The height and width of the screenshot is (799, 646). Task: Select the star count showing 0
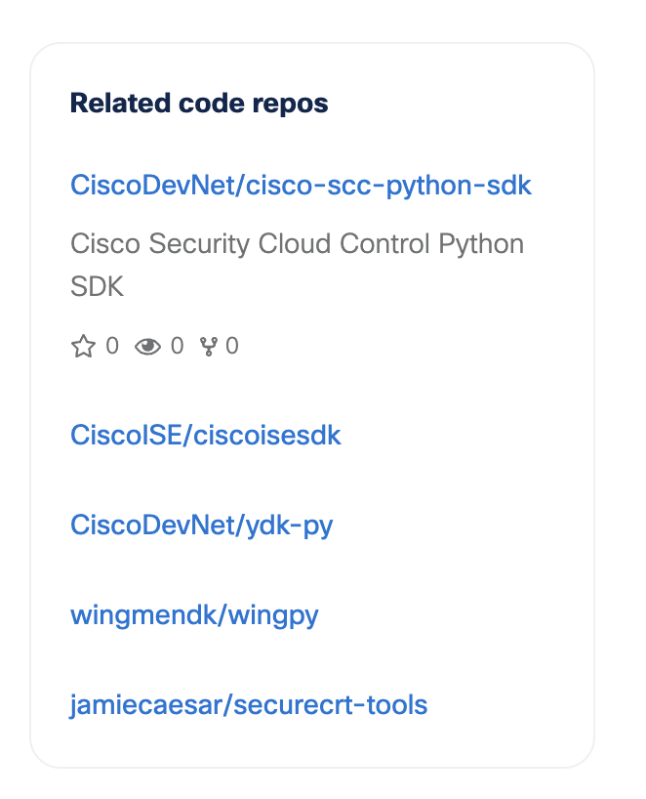coord(110,345)
